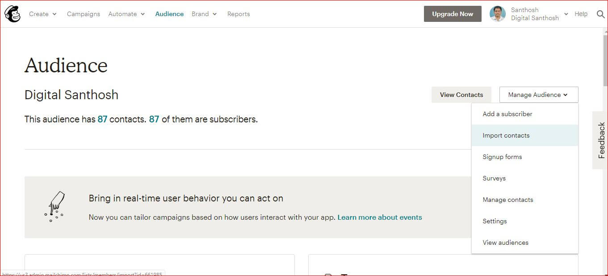The image size is (608, 276).
Task: Follow the Learn more about events link
Action: (x=380, y=217)
